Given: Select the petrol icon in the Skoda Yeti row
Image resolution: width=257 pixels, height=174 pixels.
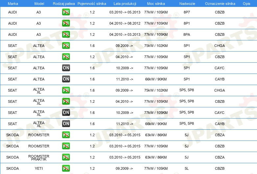Looking at the screenshot, I should click(66, 168).
